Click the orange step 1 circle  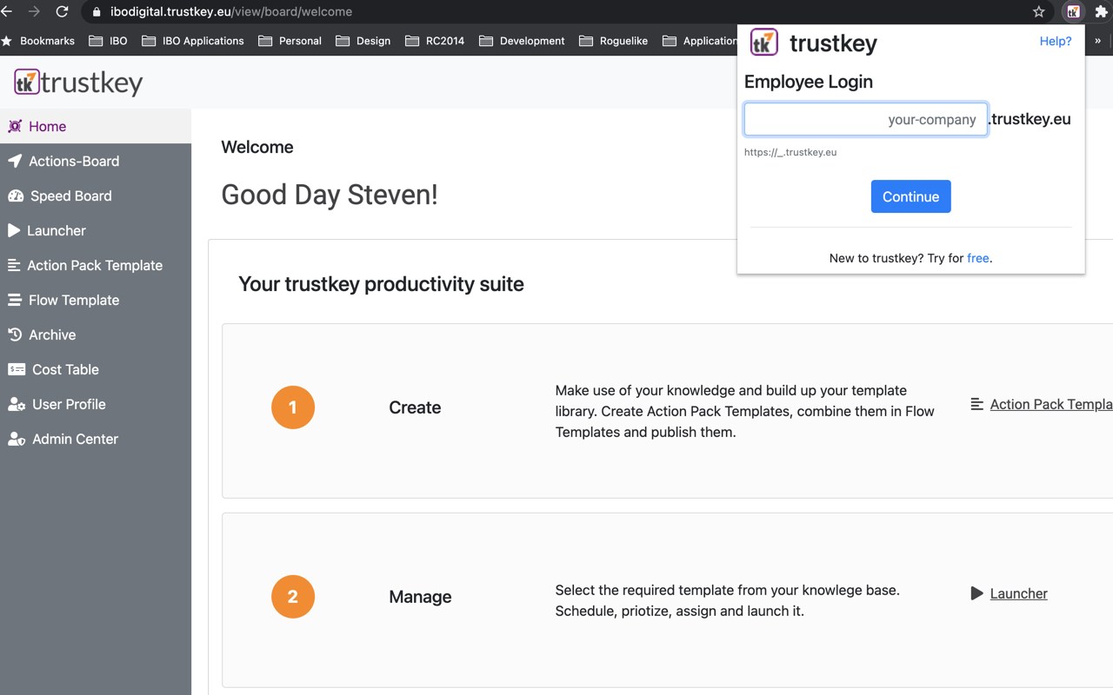[293, 407]
